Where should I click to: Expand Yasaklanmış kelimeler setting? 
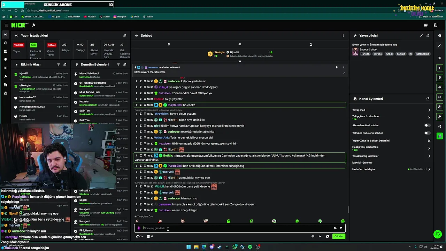pyautogui.click(x=391, y=156)
